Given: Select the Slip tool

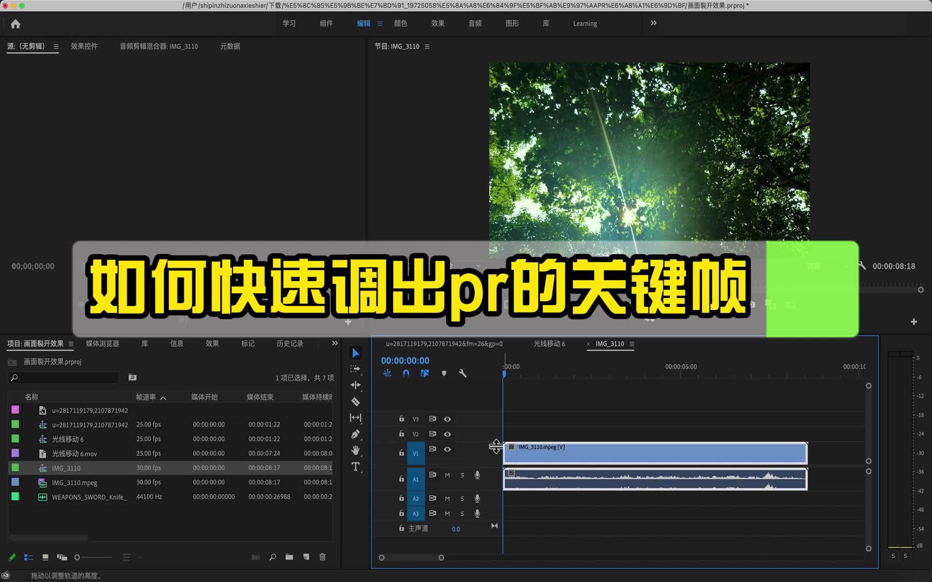Looking at the screenshot, I should (355, 418).
